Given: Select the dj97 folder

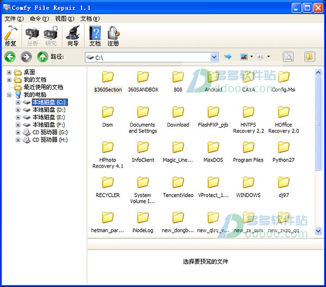Looking at the screenshot, I should (284, 187).
